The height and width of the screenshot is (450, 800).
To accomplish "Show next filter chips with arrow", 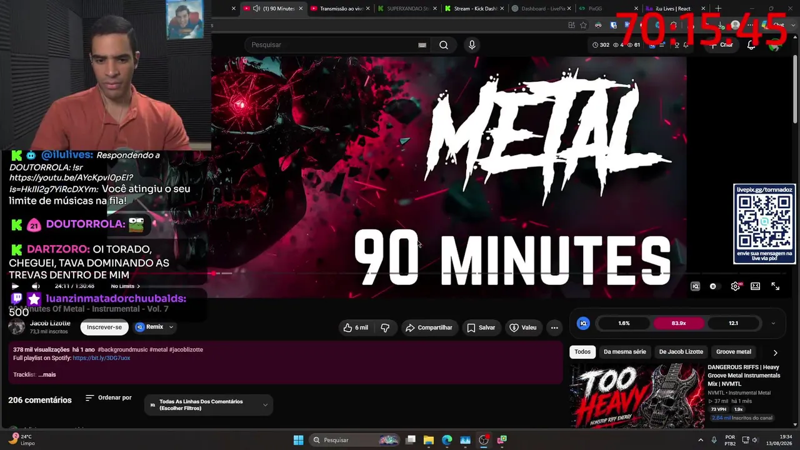I will coord(776,352).
